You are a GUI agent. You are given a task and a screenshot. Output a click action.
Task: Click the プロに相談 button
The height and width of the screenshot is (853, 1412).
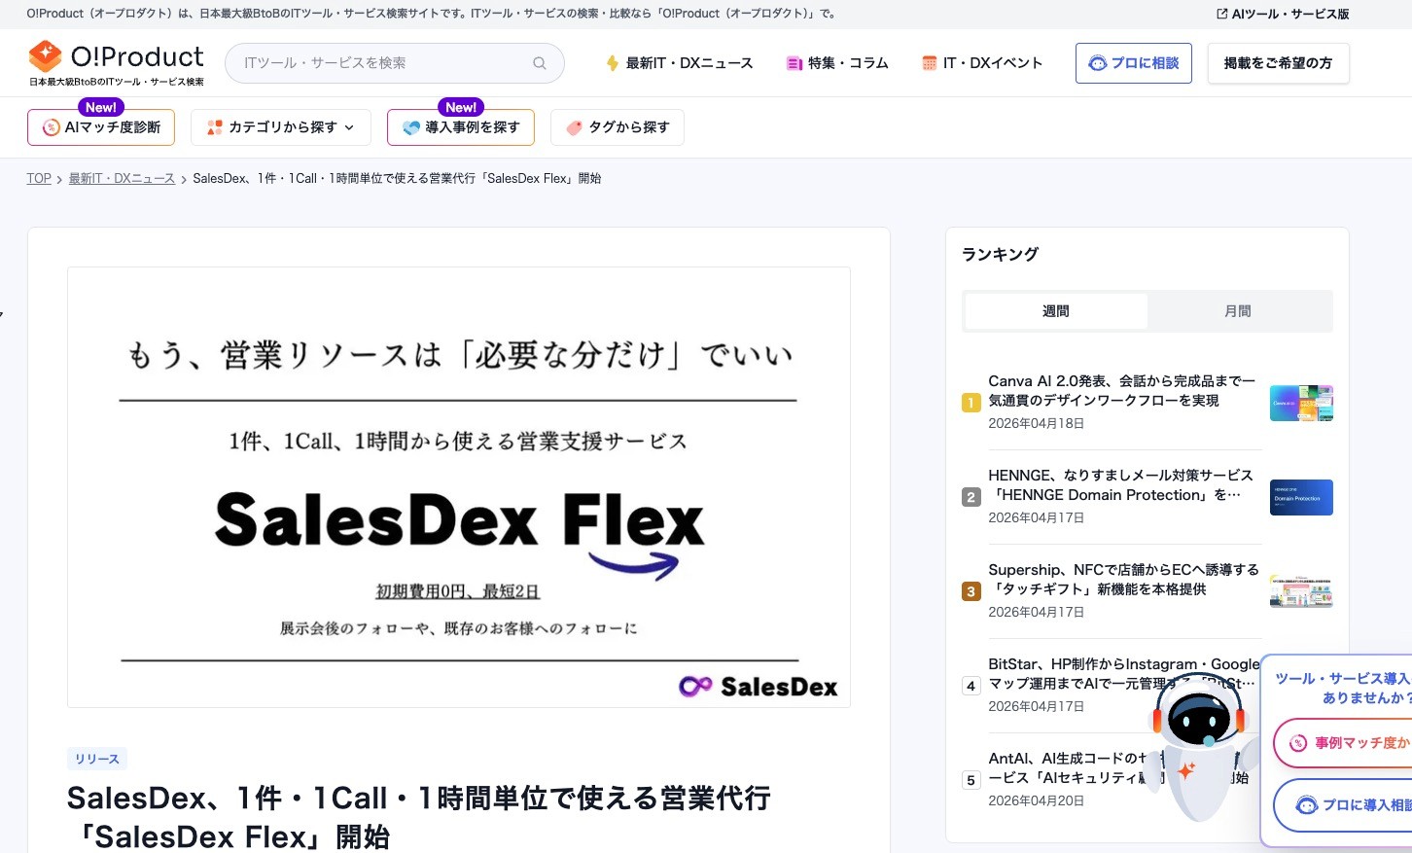[1134, 63]
